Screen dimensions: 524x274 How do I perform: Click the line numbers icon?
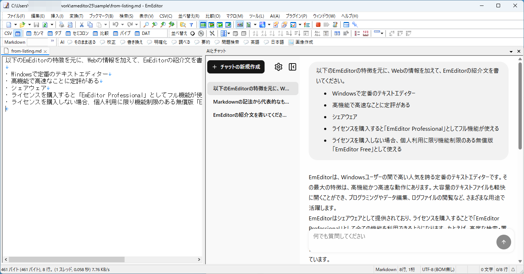(357, 33)
